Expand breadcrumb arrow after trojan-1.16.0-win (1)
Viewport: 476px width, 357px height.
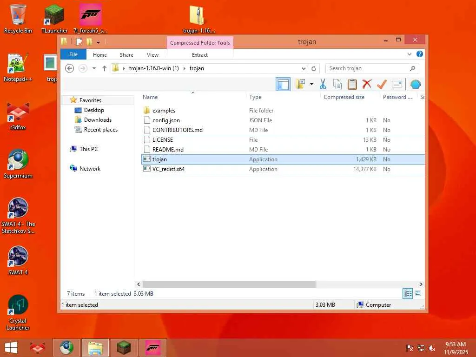(x=184, y=69)
